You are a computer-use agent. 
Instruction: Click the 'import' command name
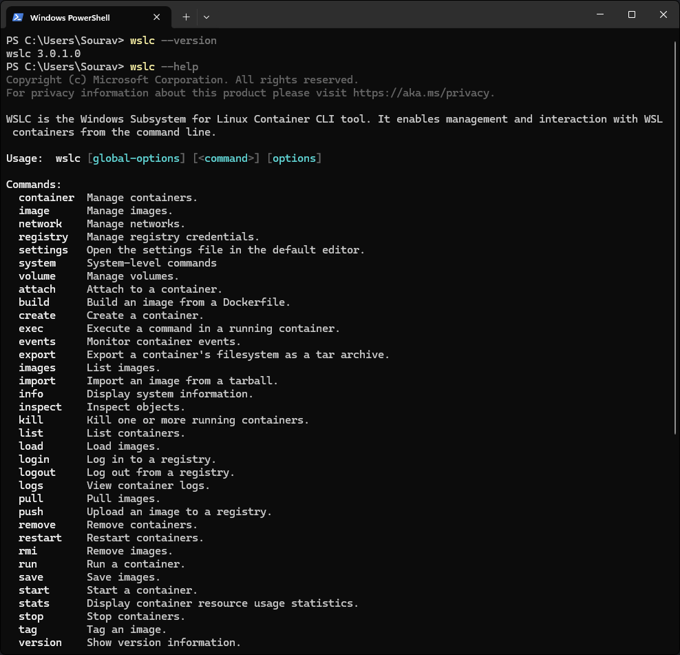click(x=37, y=381)
